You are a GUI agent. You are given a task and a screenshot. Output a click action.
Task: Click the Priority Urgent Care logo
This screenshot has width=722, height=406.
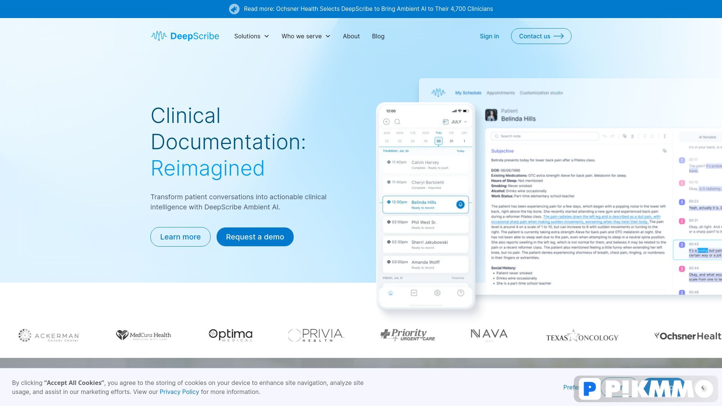[x=408, y=335]
